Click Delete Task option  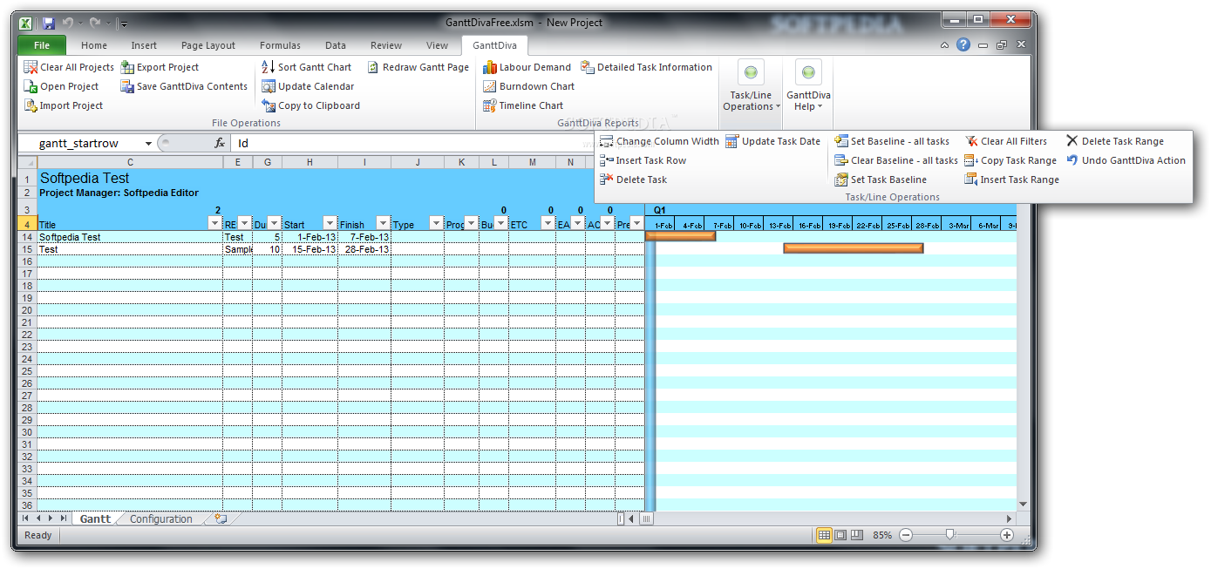pos(633,180)
